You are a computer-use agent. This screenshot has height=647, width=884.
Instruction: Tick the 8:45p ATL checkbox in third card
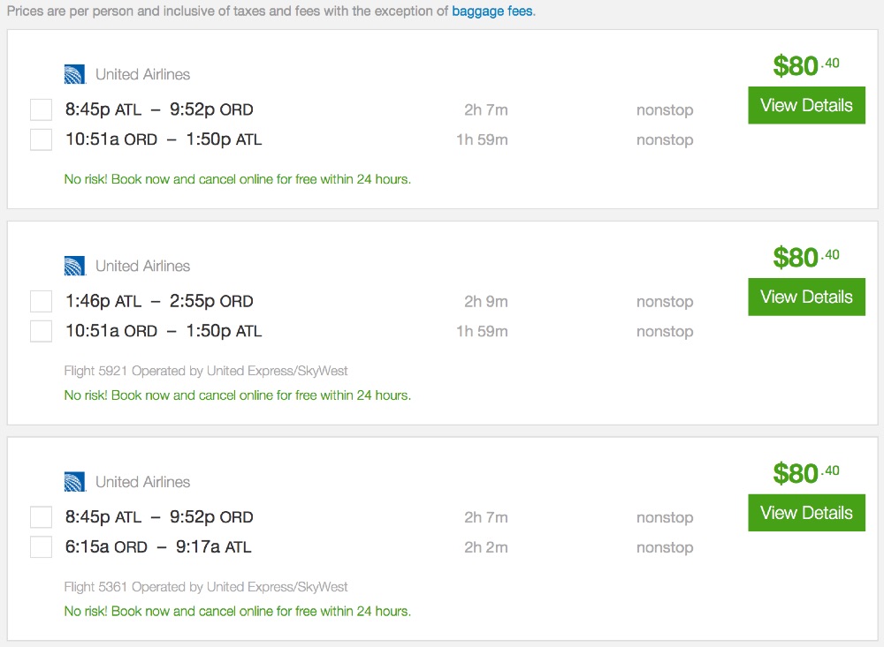click(x=42, y=517)
